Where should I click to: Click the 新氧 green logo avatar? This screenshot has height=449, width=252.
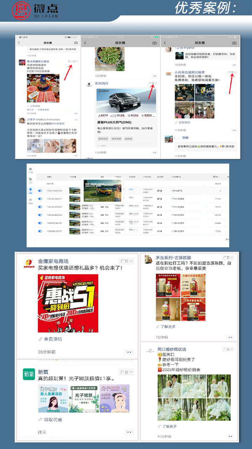click(x=29, y=374)
